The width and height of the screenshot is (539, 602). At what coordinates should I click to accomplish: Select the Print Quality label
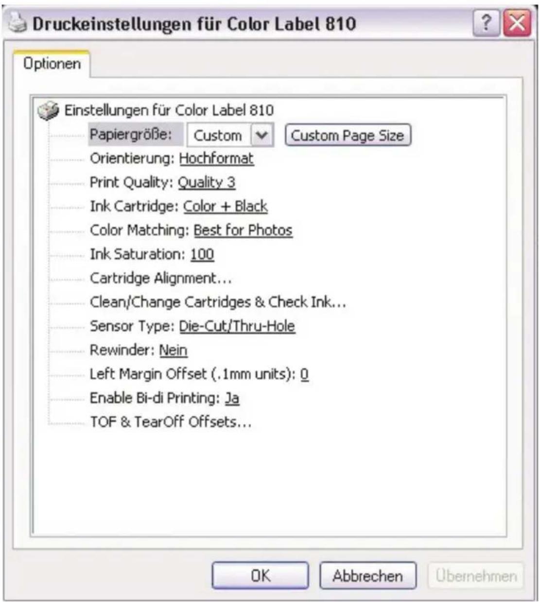(x=132, y=183)
